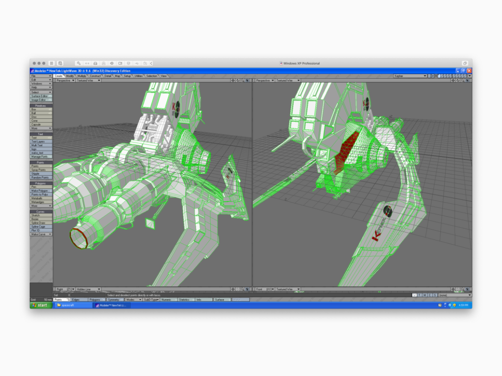Click the Spline Cage button
The image size is (502, 376).
click(41, 227)
